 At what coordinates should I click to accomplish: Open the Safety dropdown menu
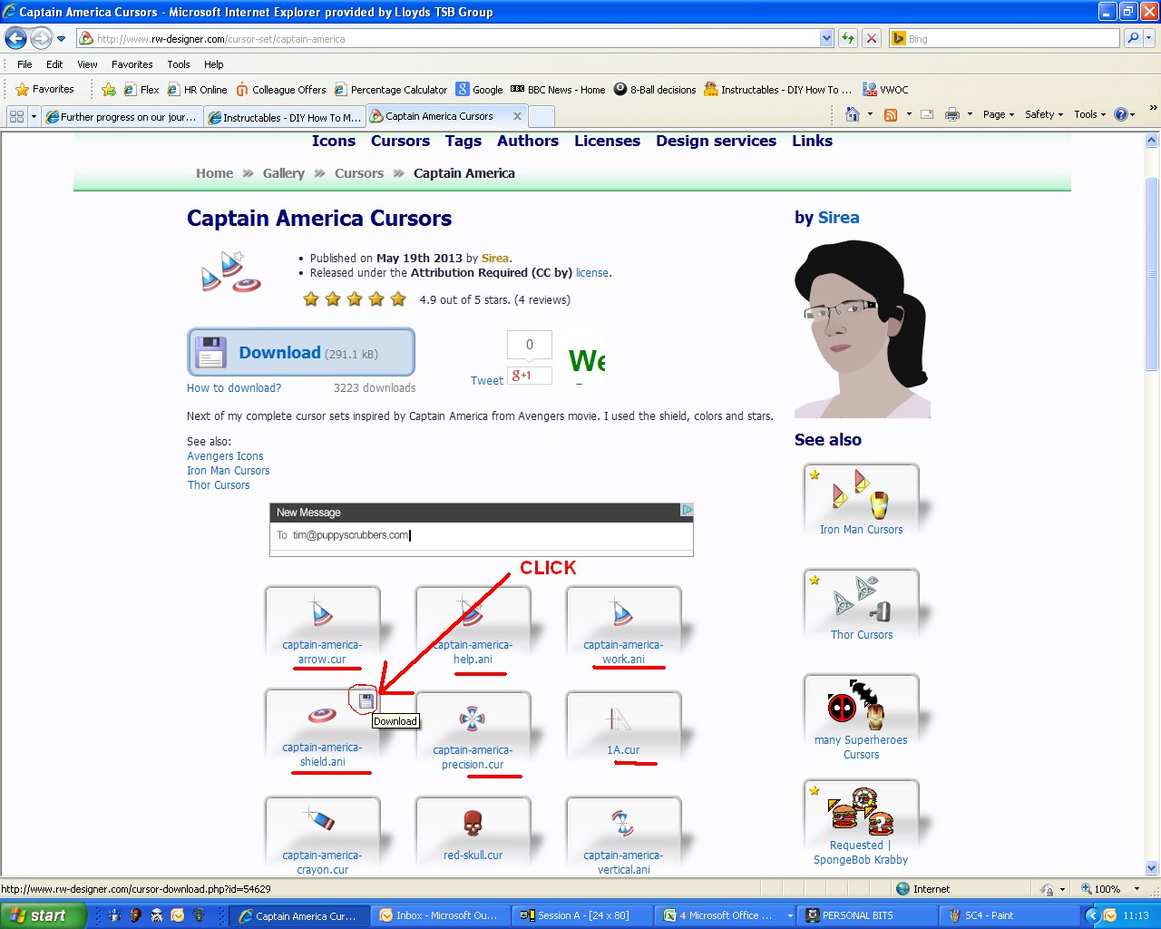[1044, 114]
